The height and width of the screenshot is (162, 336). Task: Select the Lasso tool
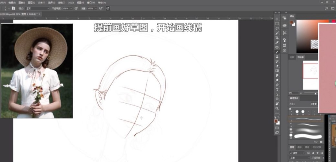(277, 28)
